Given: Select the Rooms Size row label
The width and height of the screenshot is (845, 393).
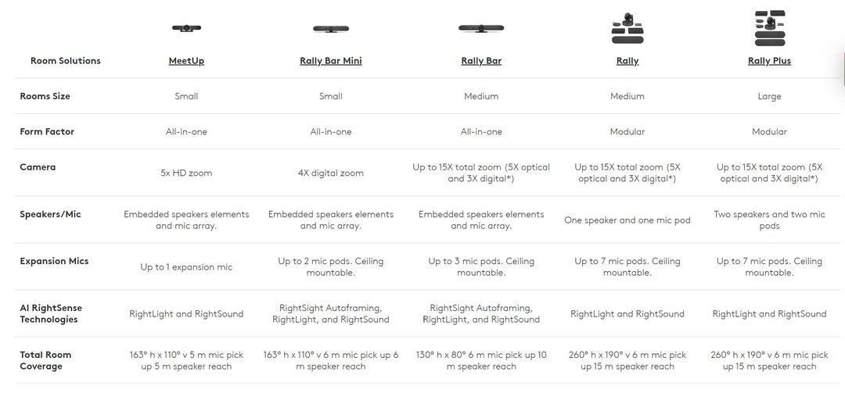Looking at the screenshot, I should click(x=45, y=96).
